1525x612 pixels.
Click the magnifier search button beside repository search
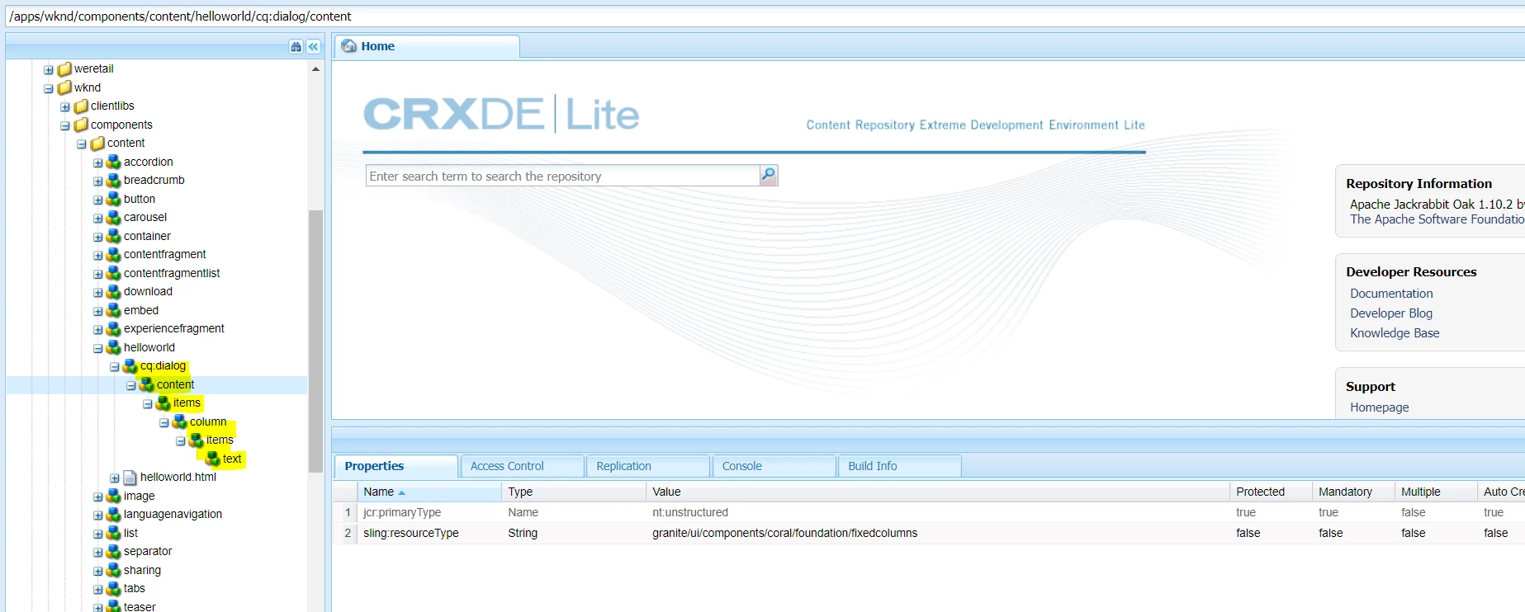coord(769,175)
